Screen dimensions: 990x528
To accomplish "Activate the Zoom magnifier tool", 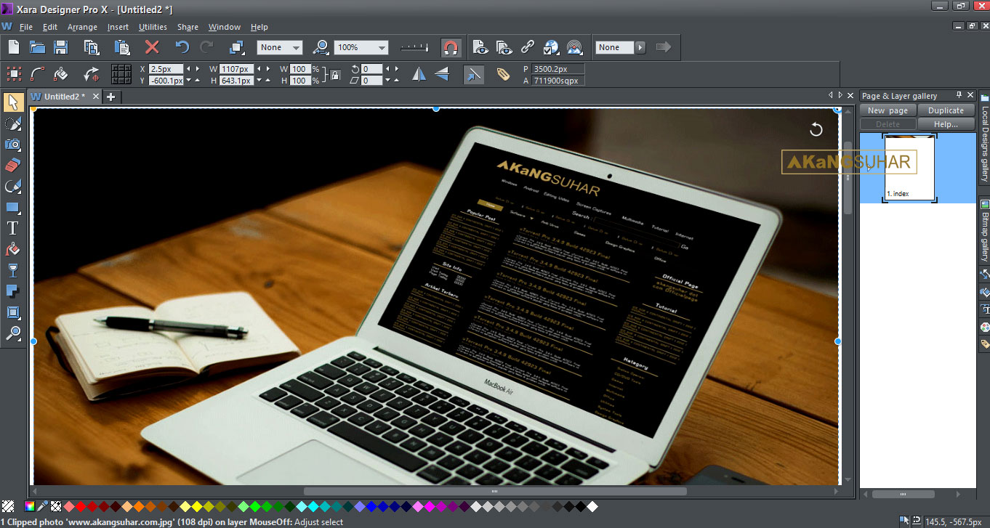I will click(13, 333).
